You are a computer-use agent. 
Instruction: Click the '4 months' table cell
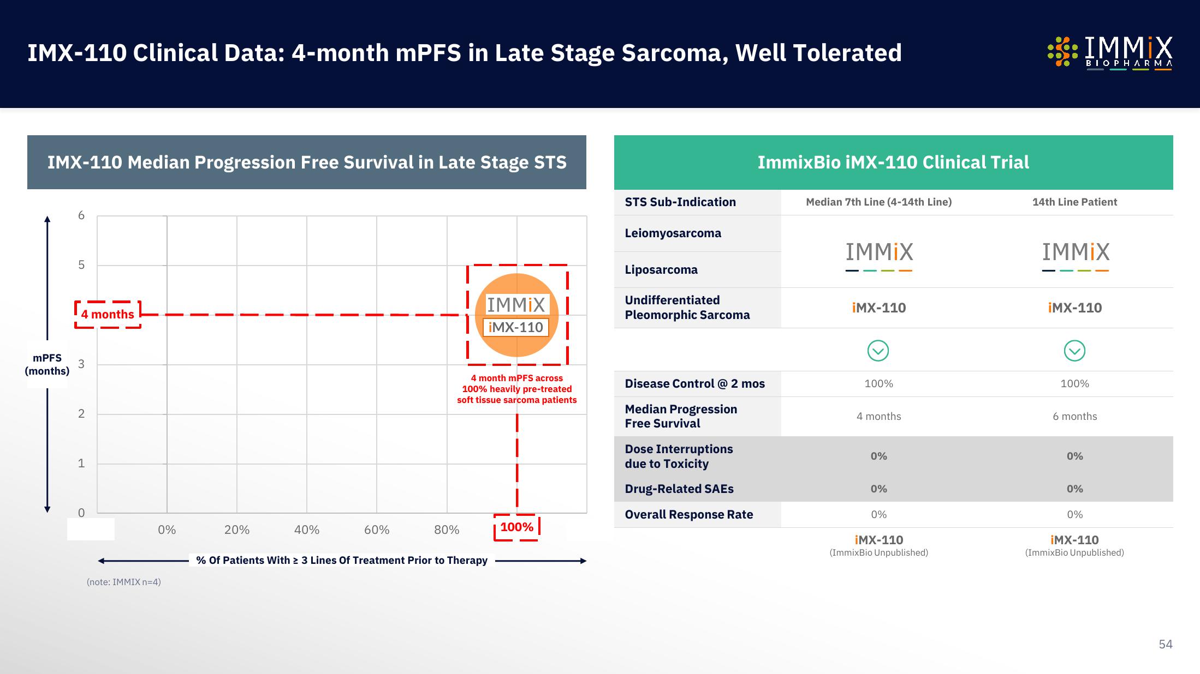tap(878, 416)
